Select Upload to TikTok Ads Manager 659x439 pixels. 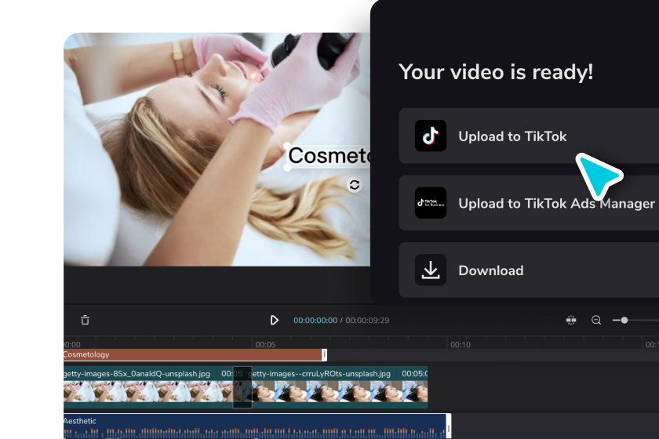click(529, 203)
